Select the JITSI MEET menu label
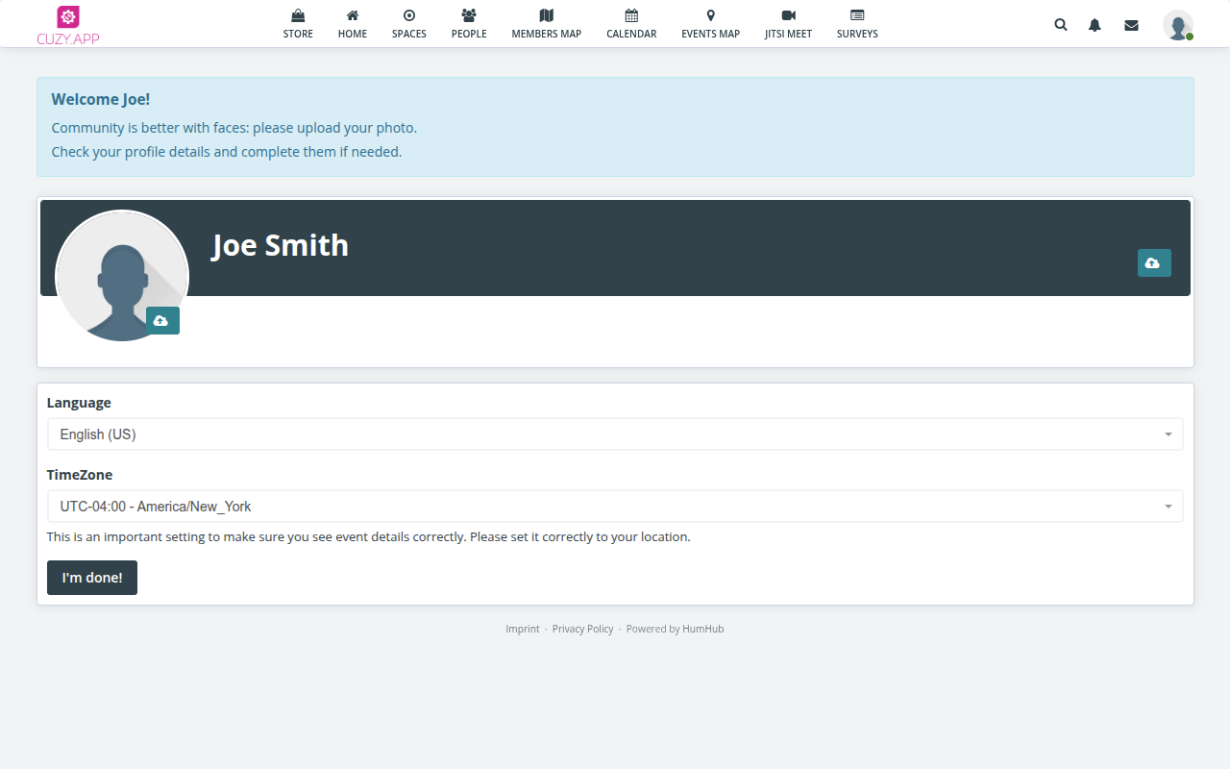This screenshot has width=1230, height=769. click(788, 34)
